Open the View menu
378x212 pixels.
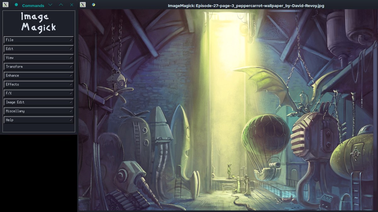(39, 58)
